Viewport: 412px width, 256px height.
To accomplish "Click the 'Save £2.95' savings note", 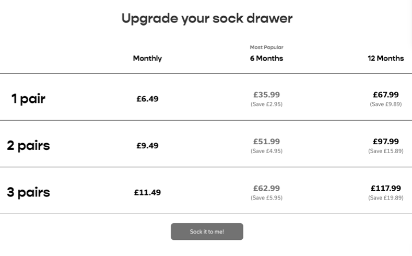I will coord(266,104).
